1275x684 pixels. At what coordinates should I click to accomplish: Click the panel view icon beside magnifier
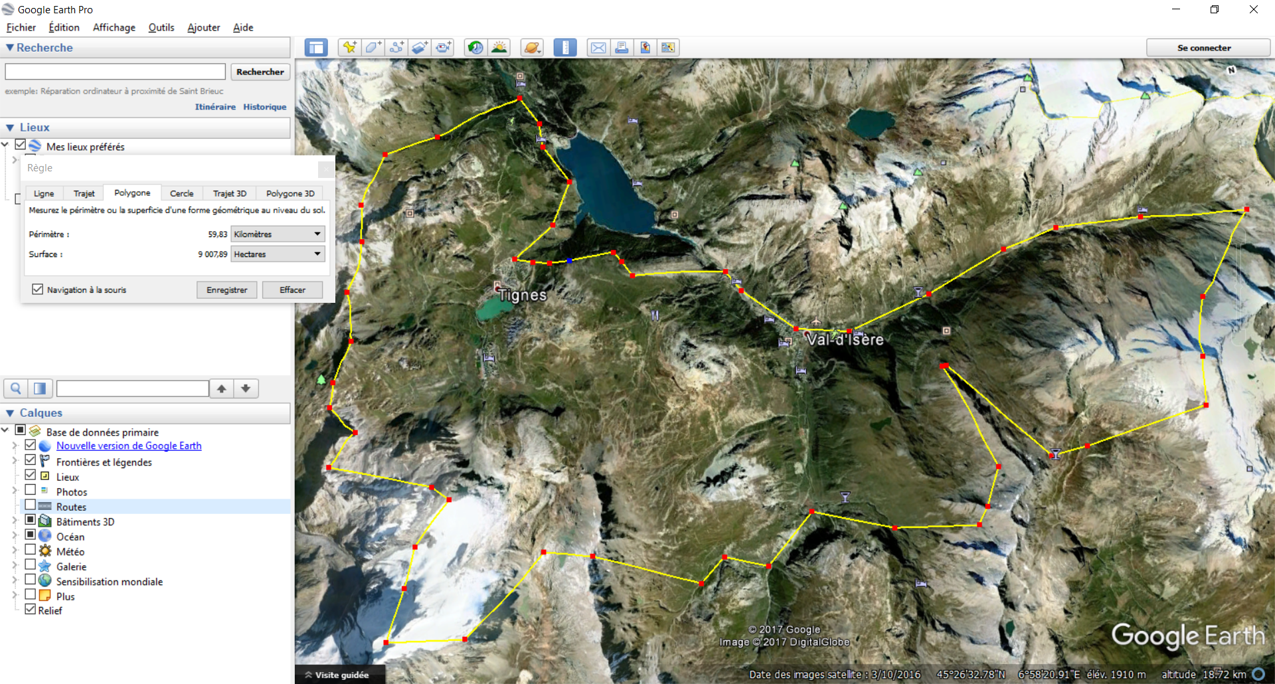pos(40,388)
